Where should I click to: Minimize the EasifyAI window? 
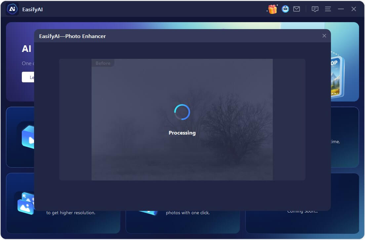click(341, 9)
